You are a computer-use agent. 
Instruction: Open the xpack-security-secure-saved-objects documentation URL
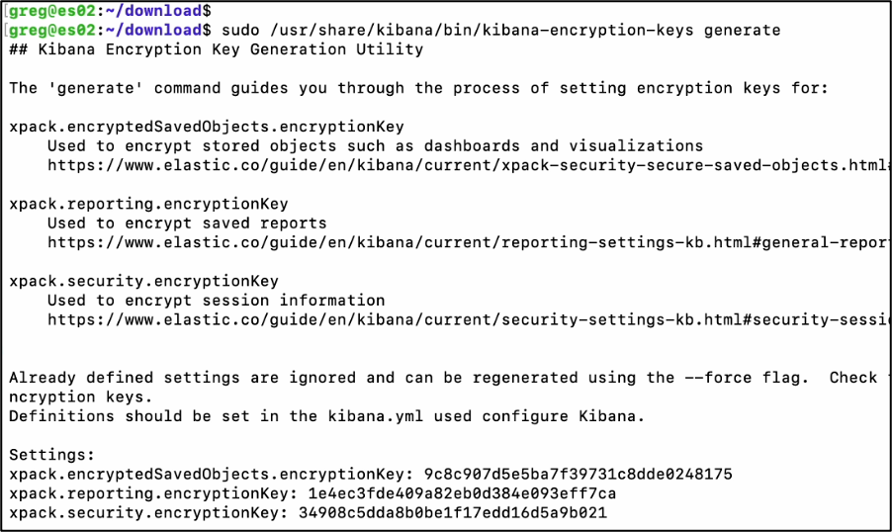pos(468,165)
